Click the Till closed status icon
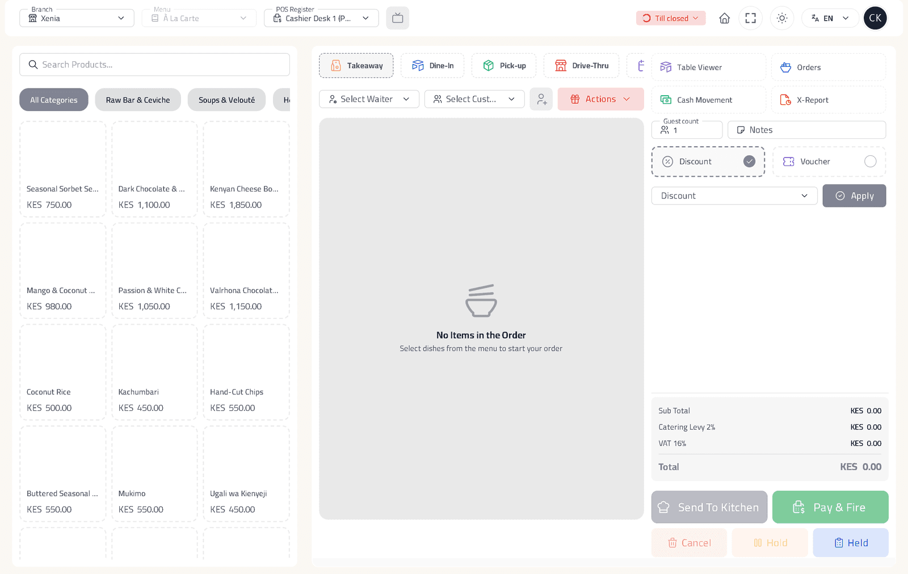Viewport: 908px width, 574px height. click(x=646, y=18)
